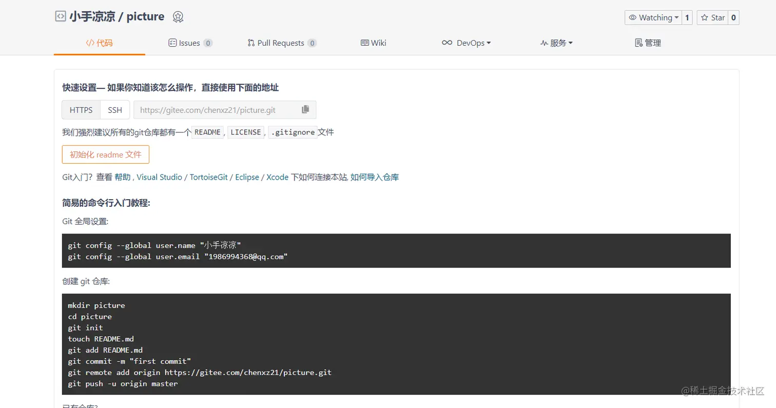This screenshot has width=776, height=408.
Task: Expand the DevOps dropdown menu
Action: pyautogui.click(x=466, y=43)
